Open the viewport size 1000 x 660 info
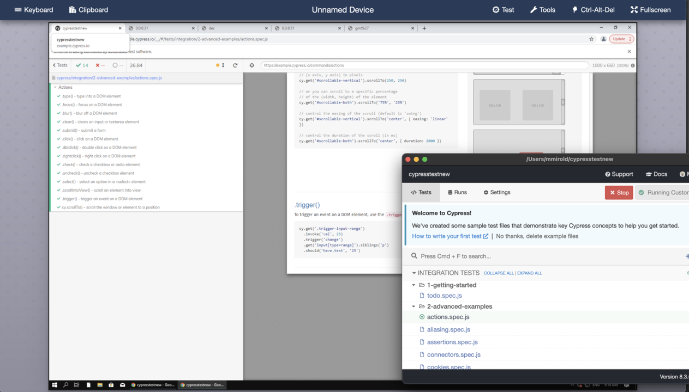 (614, 65)
